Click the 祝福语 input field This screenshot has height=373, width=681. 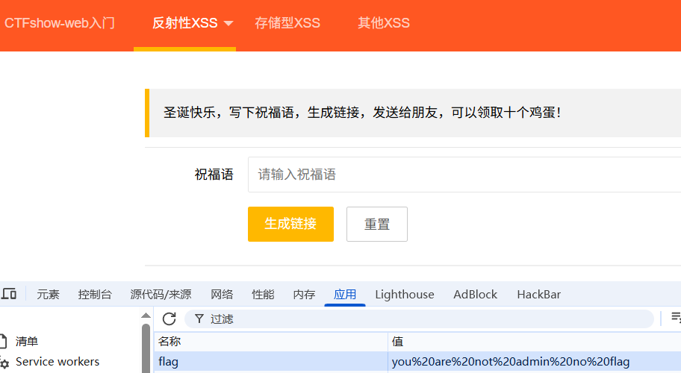click(463, 175)
